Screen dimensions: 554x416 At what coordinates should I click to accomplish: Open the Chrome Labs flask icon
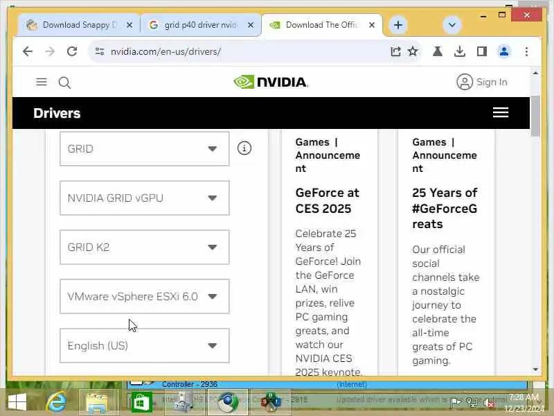(x=438, y=51)
